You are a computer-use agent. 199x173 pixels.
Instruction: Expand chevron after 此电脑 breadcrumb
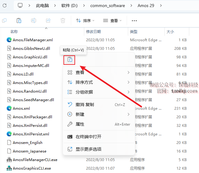click(x=55, y=6)
